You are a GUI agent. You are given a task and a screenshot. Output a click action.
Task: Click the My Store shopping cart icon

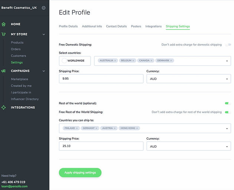point(4,34)
